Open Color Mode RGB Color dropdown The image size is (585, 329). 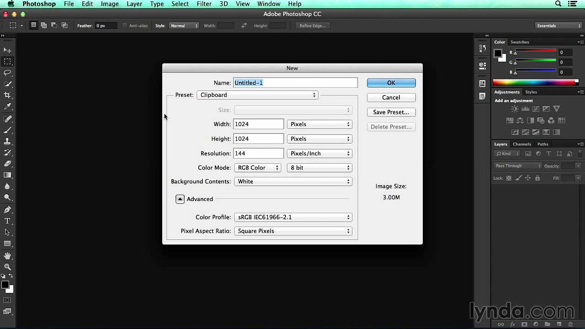pos(258,168)
